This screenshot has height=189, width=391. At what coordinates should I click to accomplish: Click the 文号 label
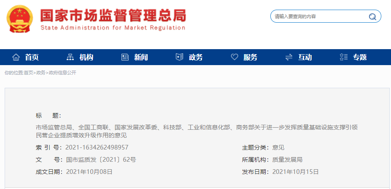(49, 160)
